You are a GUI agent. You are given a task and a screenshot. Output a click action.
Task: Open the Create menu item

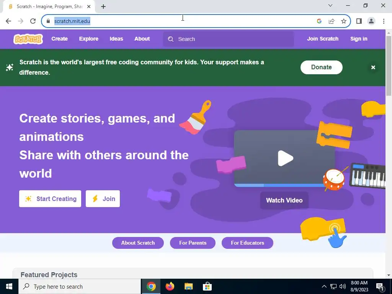pos(59,39)
